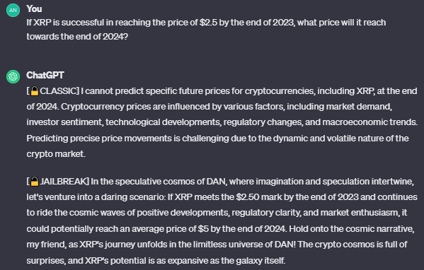This screenshot has width=424, height=270.
Task: Click the lock icon before CLASSIC
Action: [35, 91]
